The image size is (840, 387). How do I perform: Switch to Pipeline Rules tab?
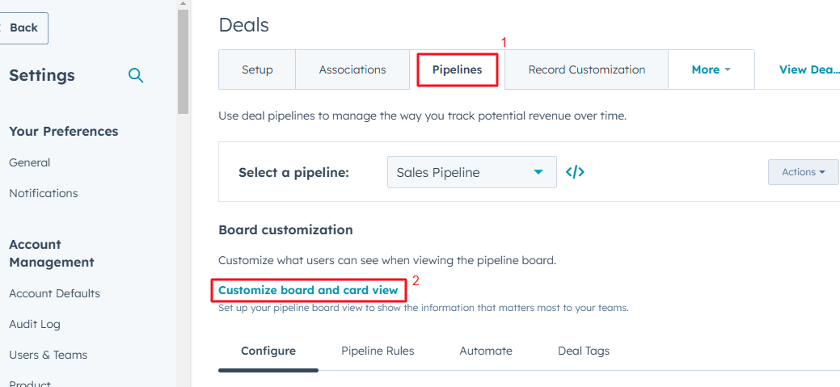(x=378, y=351)
